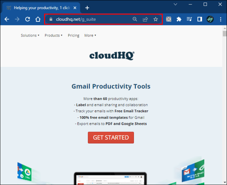Screen dimensions: 227x185
Task: Click the forward navigation arrow
Action: click(x=17, y=19)
